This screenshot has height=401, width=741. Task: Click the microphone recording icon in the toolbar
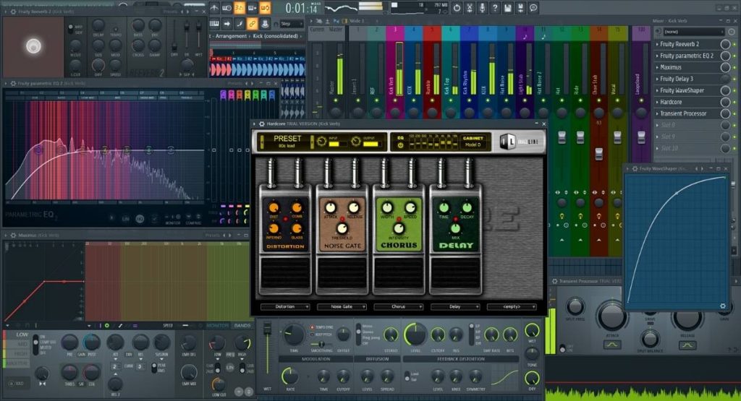click(x=482, y=7)
